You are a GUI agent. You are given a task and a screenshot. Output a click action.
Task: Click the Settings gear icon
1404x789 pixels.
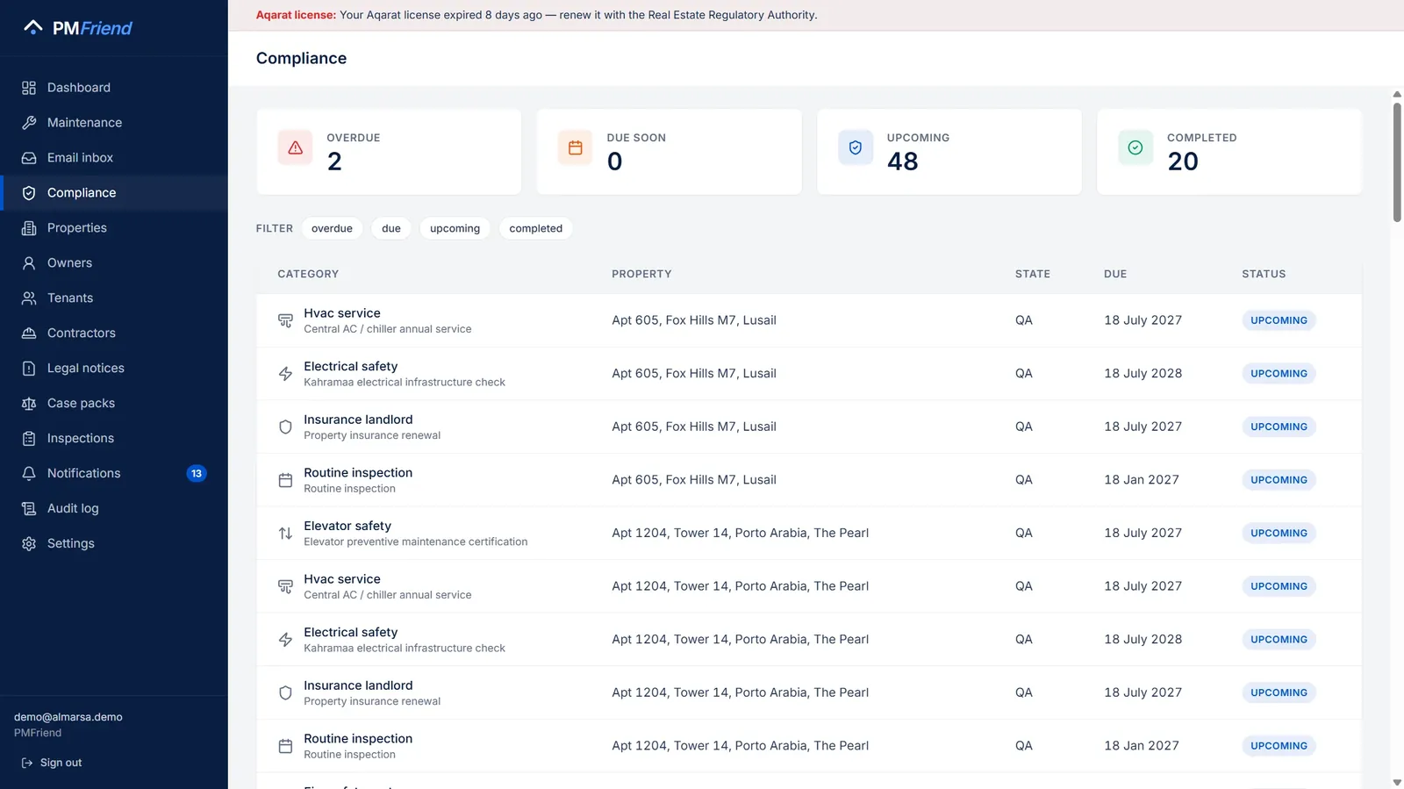click(x=29, y=543)
